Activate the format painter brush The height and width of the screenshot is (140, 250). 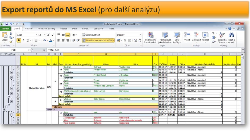point(11,42)
